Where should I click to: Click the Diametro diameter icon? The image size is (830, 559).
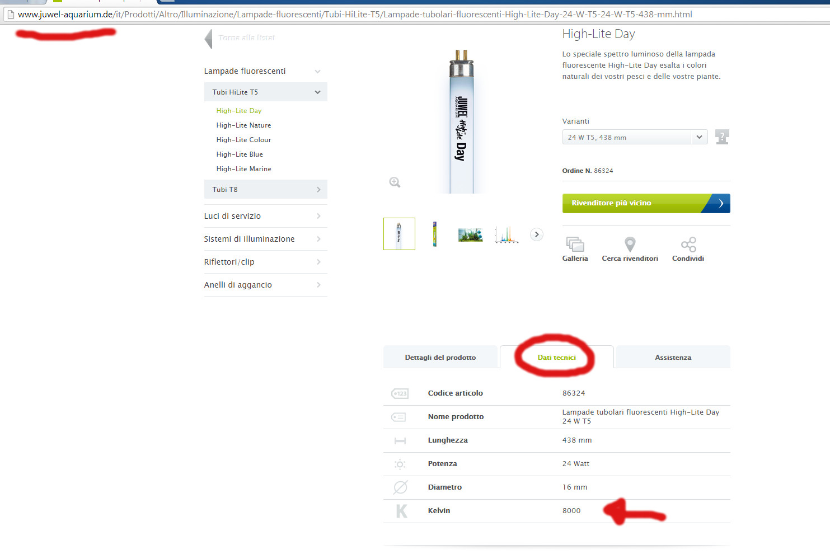[400, 487]
